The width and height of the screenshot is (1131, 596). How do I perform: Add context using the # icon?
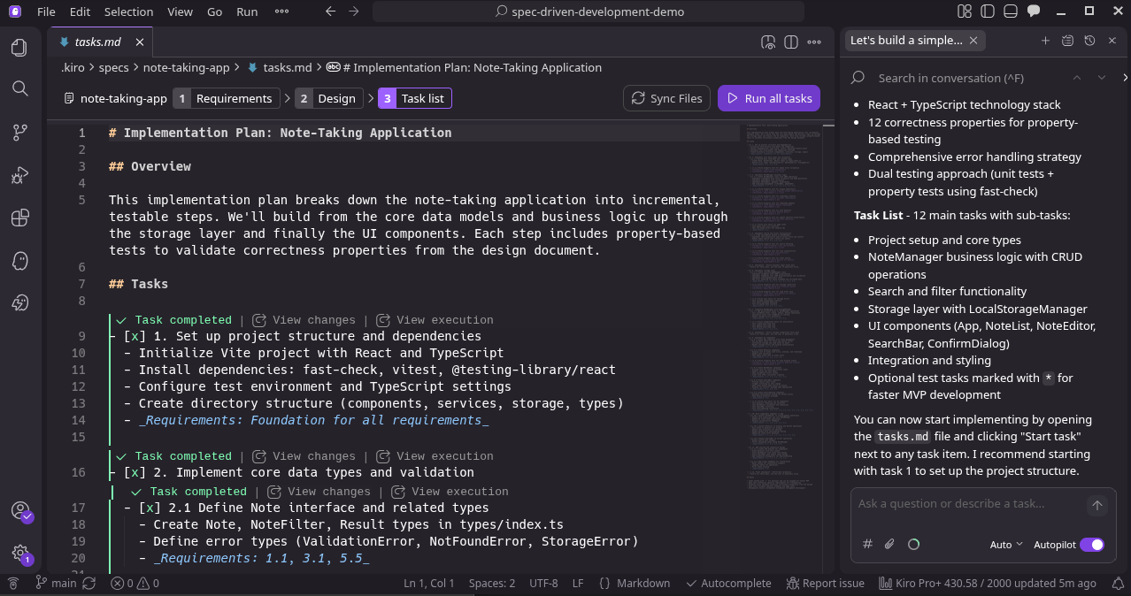point(867,544)
